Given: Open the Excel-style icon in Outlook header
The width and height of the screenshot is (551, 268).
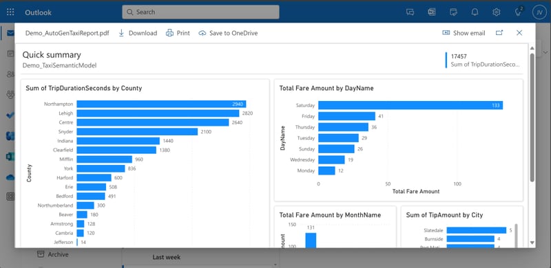Looking at the screenshot, I should 432,12.
